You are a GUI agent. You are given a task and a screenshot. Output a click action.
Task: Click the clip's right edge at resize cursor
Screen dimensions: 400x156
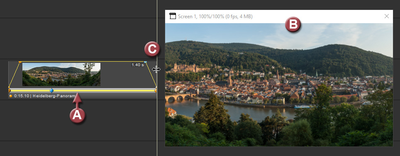coord(156,69)
